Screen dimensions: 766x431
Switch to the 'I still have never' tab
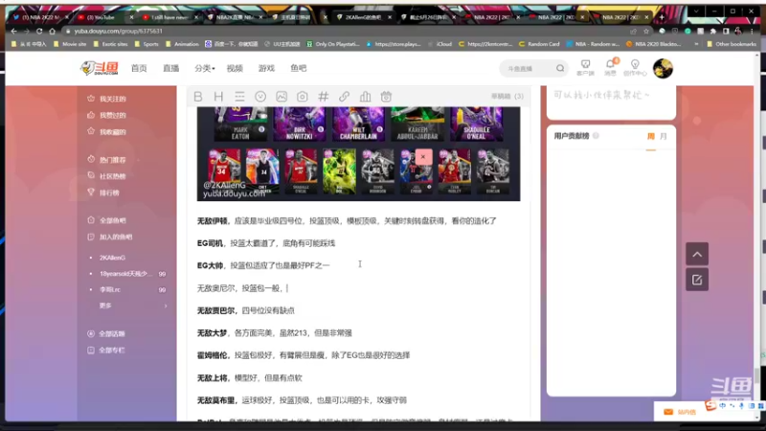pos(169,17)
